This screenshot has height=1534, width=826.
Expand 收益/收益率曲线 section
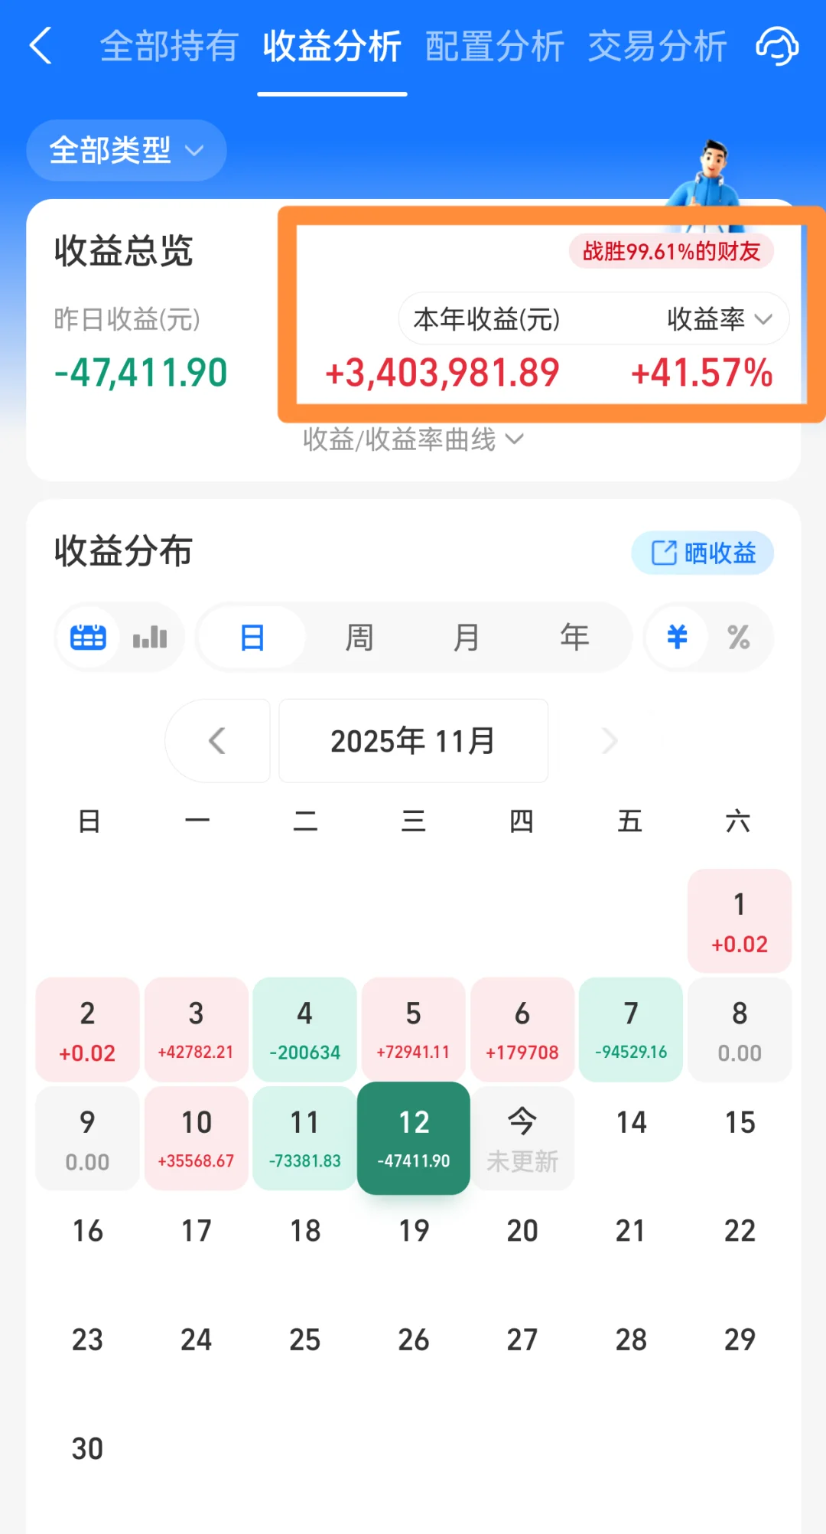click(x=413, y=439)
